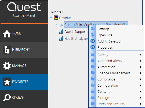
Task: Expand the Change Management submenu arrow
Action: (141, 73)
